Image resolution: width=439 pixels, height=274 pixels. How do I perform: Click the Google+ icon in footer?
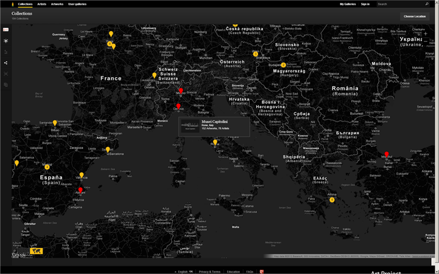click(261, 272)
